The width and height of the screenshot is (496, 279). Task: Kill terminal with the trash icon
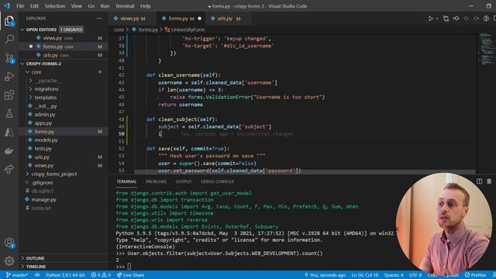489,181
